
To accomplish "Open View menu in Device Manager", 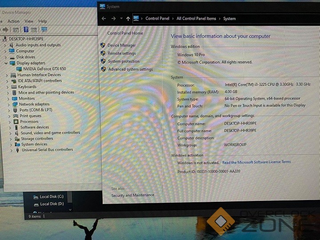I will point(29,21).
